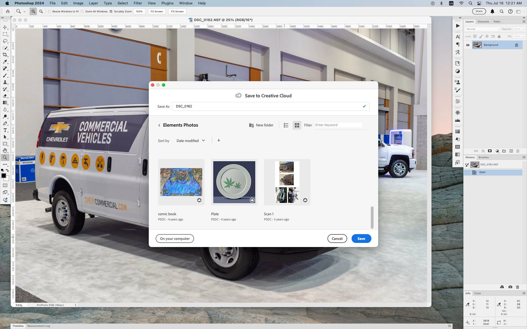Viewport: 527px width, 329px height.
Task: Disable Scrubby Zoom checkbox
Action: tap(111, 12)
